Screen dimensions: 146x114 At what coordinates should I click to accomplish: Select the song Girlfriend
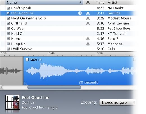coord(19,23)
